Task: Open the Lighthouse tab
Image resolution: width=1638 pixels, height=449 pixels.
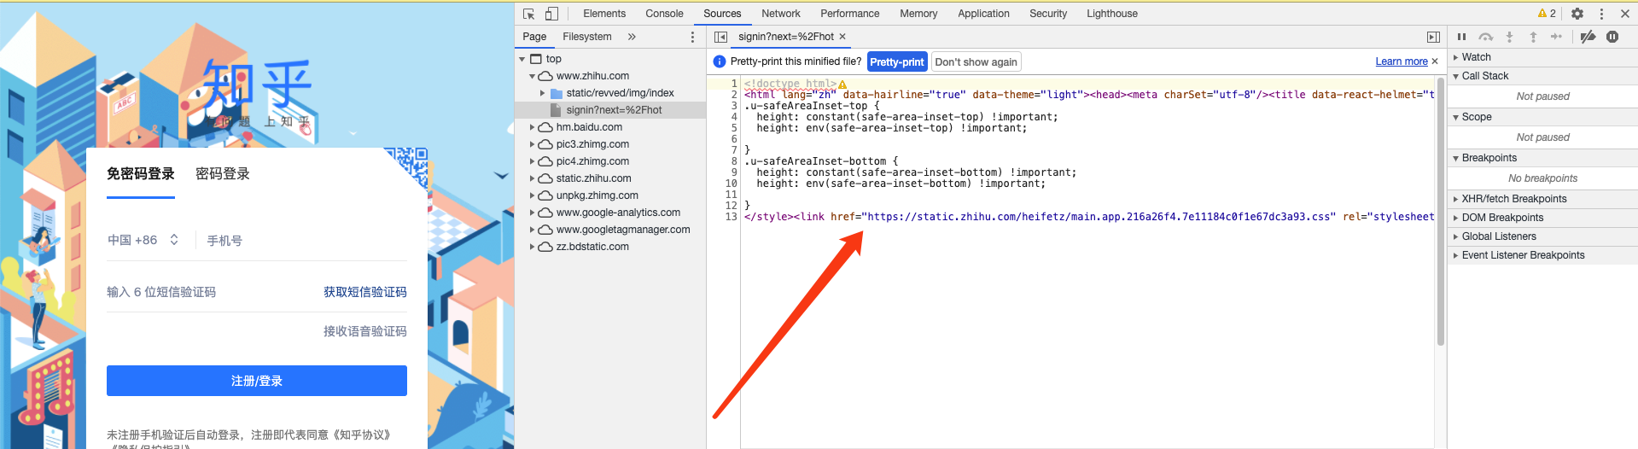Action: click(1111, 14)
